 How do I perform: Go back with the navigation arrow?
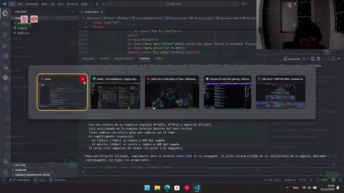pos(97,4)
